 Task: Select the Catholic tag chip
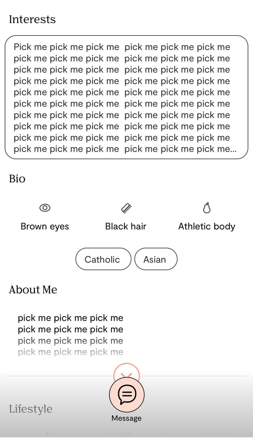click(103, 259)
